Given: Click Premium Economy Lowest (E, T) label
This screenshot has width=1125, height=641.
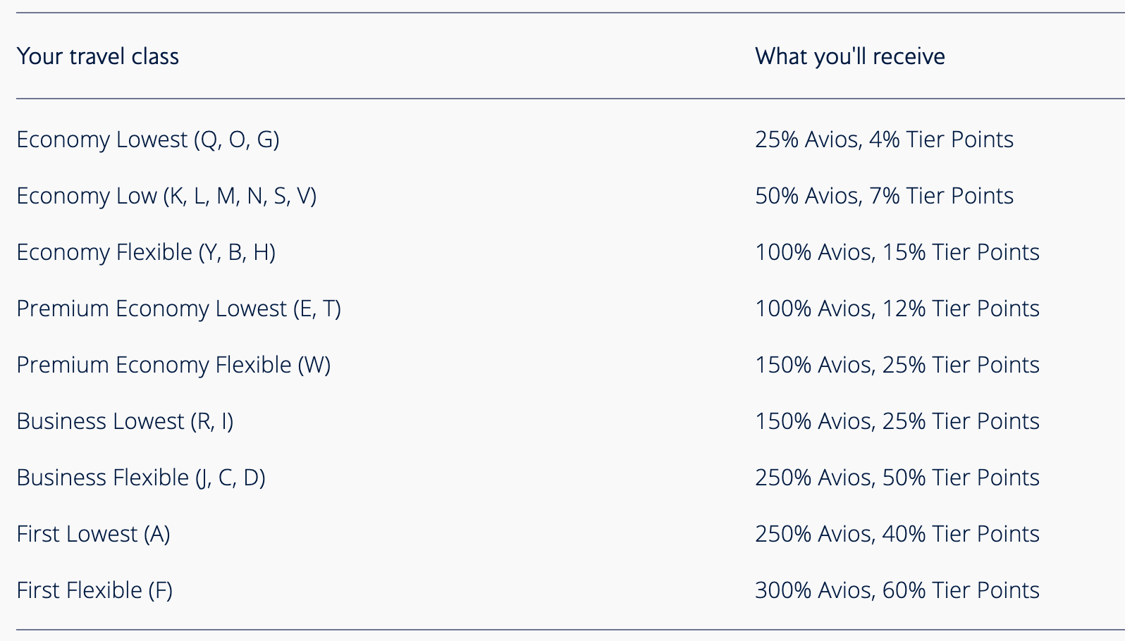Looking at the screenshot, I should pyautogui.click(x=178, y=309).
